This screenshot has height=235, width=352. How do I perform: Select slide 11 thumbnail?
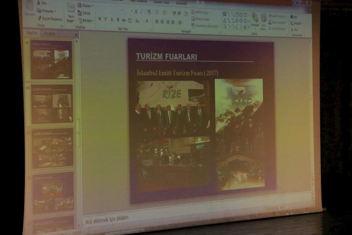pos(52,148)
